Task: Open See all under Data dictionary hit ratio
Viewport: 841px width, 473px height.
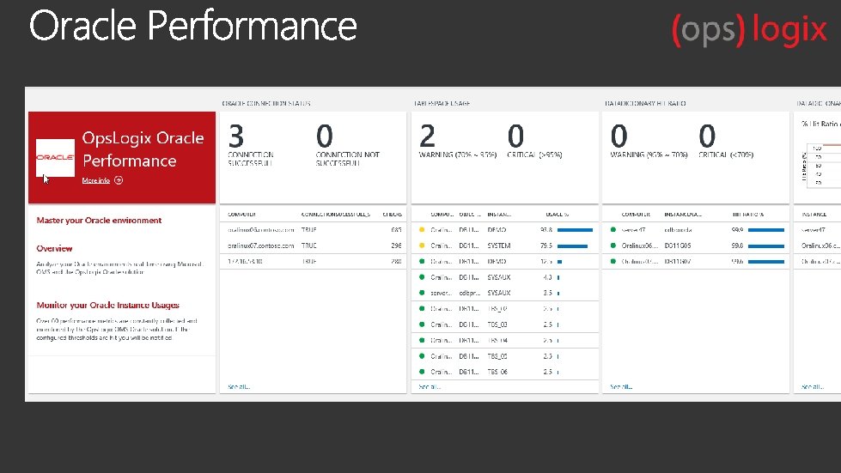Action: coord(621,386)
